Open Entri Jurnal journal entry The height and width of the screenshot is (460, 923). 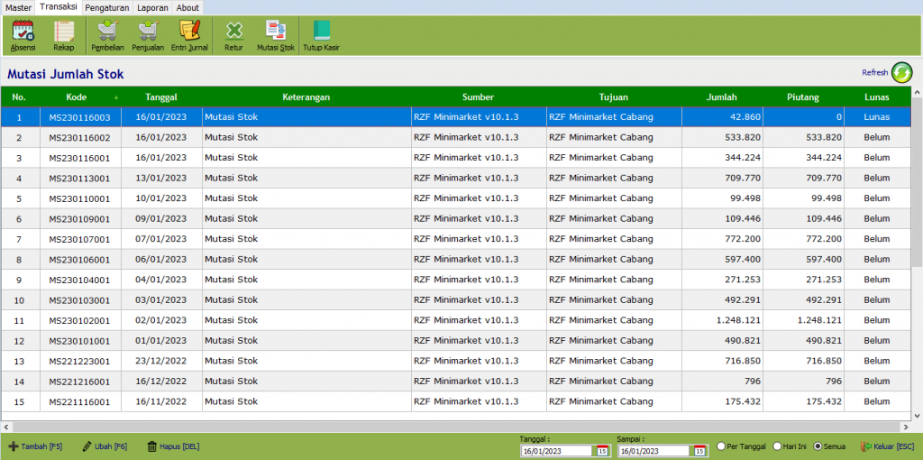[189, 35]
